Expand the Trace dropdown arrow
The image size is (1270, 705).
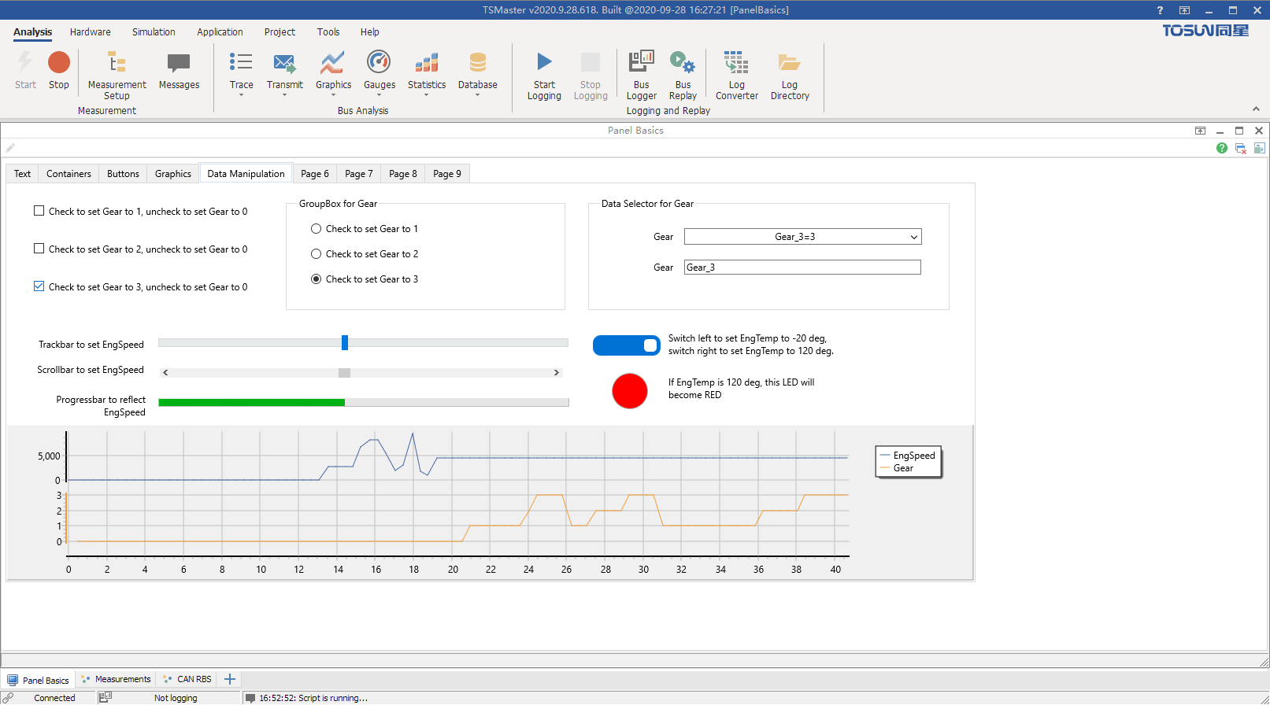[x=241, y=95]
